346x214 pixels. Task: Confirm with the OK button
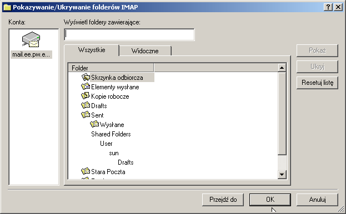[x=270, y=200]
